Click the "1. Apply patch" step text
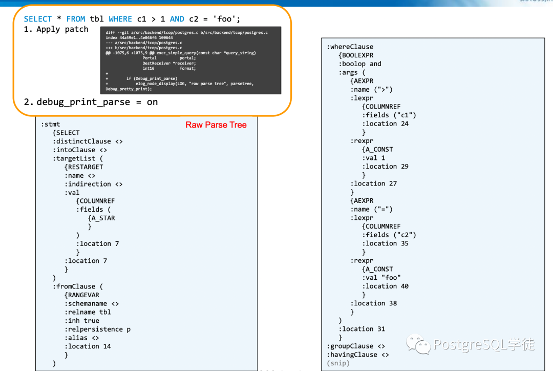 click(x=56, y=29)
